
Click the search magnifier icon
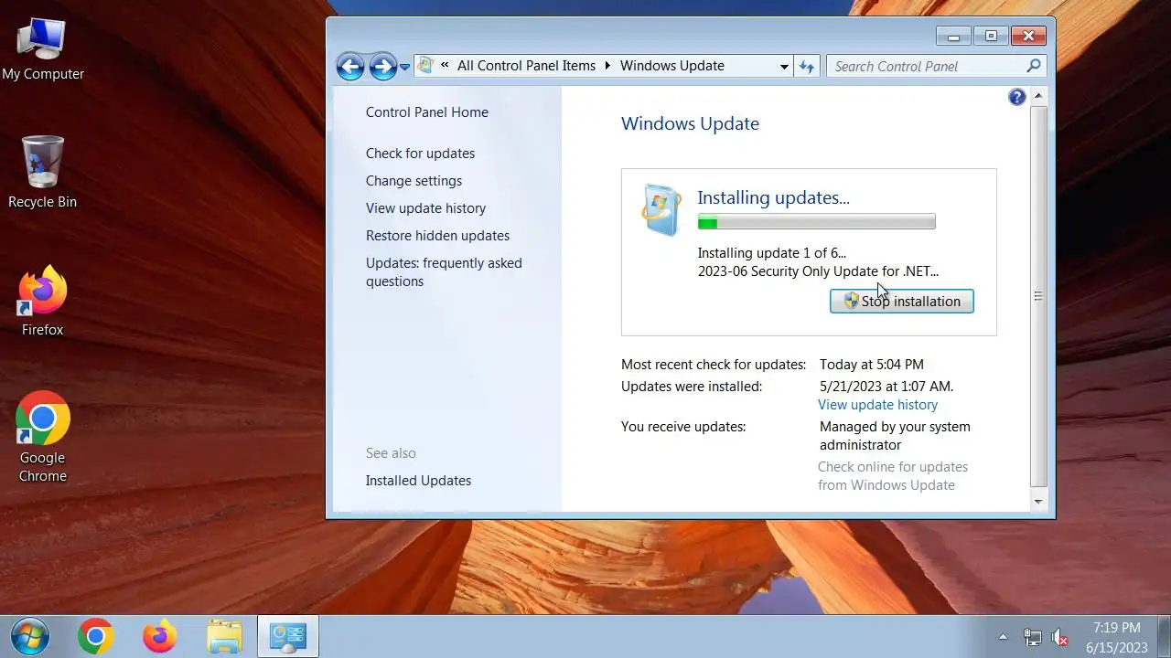tap(1034, 66)
